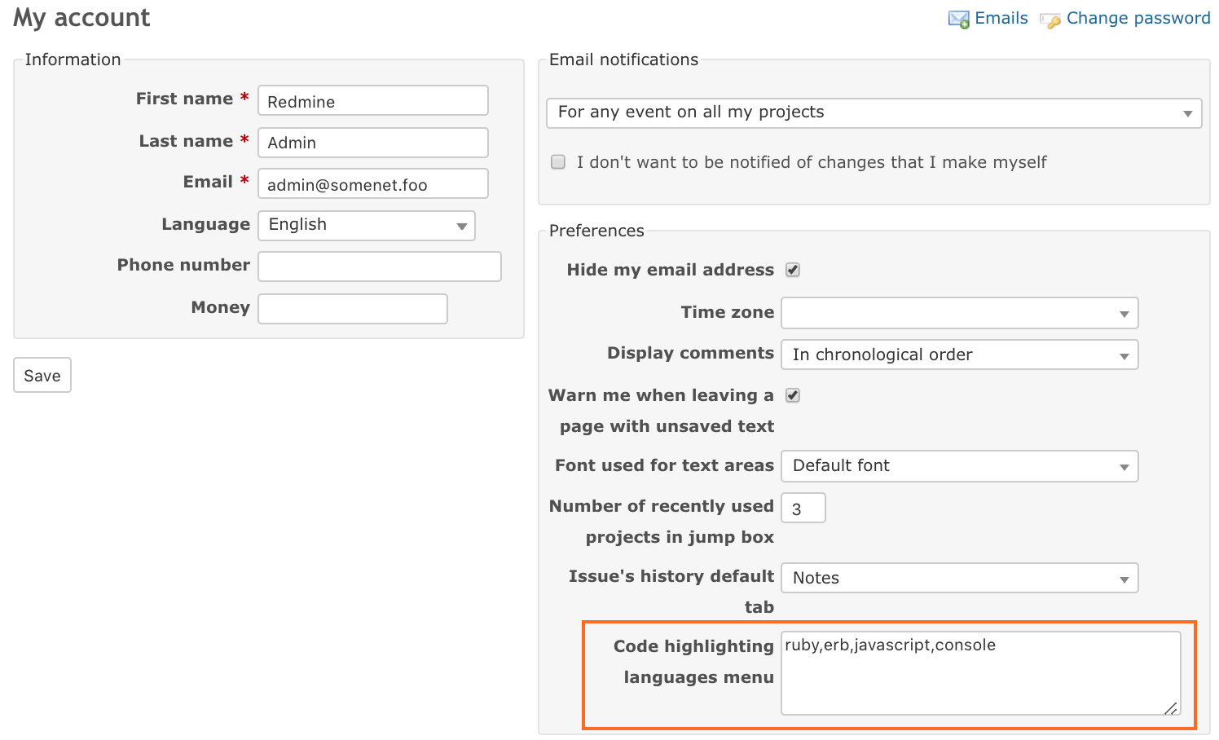
Task: Click the Emails envelope icon
Action: click(958, 19)
